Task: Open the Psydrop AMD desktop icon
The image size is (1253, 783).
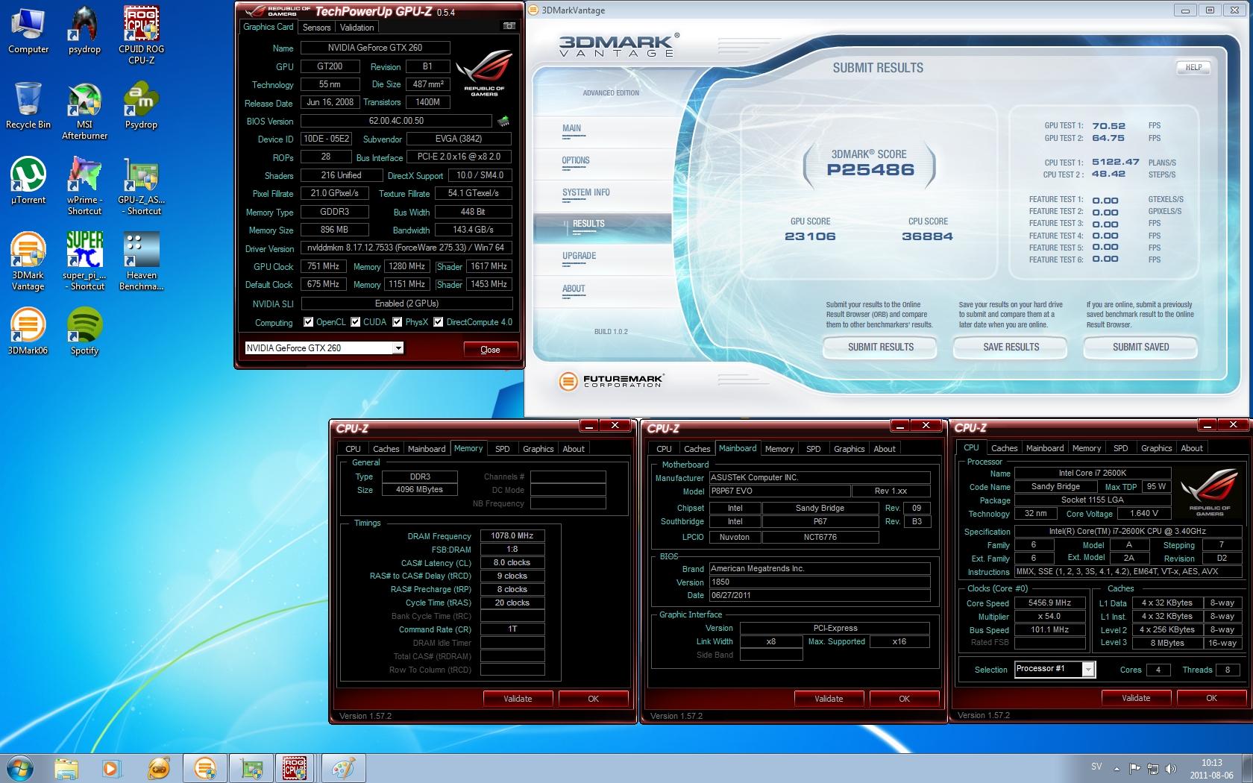Action: click(x=142, y=106)
